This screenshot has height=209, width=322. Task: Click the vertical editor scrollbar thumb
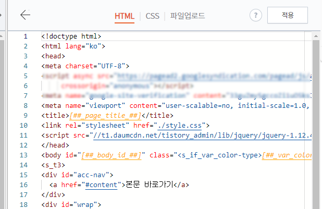click(x=316, y=124)
